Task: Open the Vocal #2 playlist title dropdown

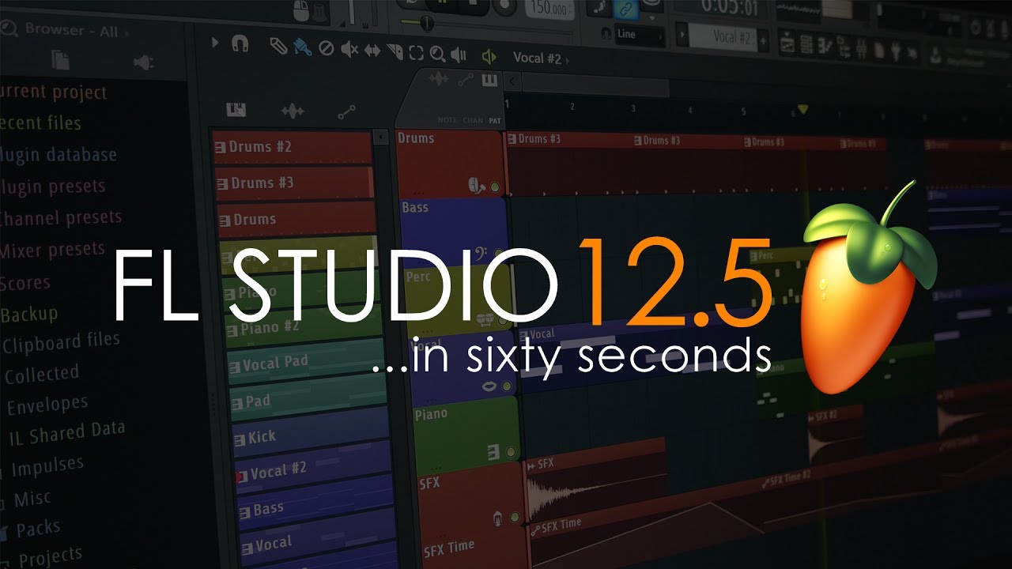Action: point(541,58)
